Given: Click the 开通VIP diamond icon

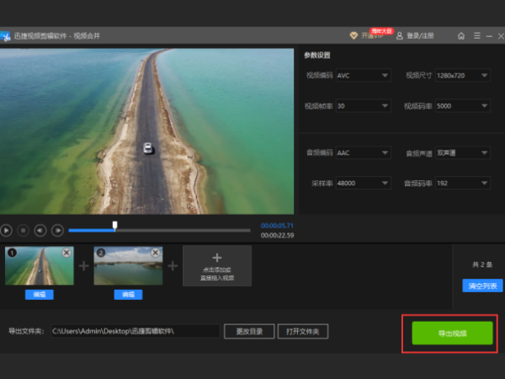Looking at the screenshot, I should [x=354, y=36].
